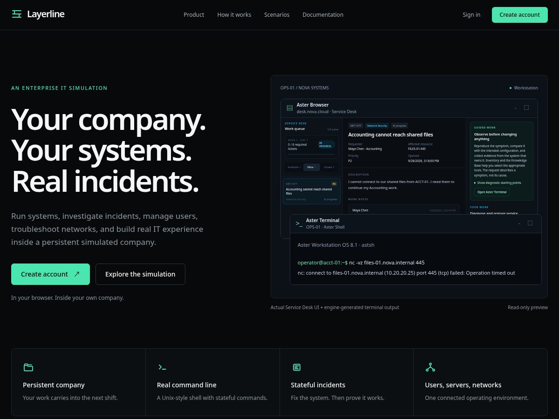Click Explore the simulation button
This screenshot has width=559, height=419.
[x=140, y=274]
